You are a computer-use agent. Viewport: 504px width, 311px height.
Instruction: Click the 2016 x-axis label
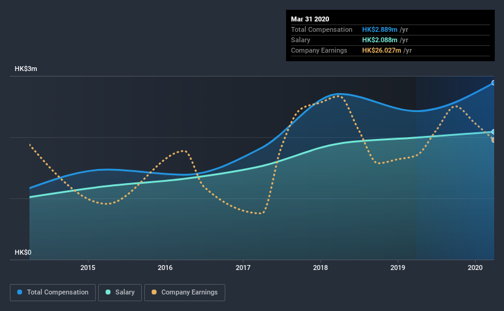point(165,268)
